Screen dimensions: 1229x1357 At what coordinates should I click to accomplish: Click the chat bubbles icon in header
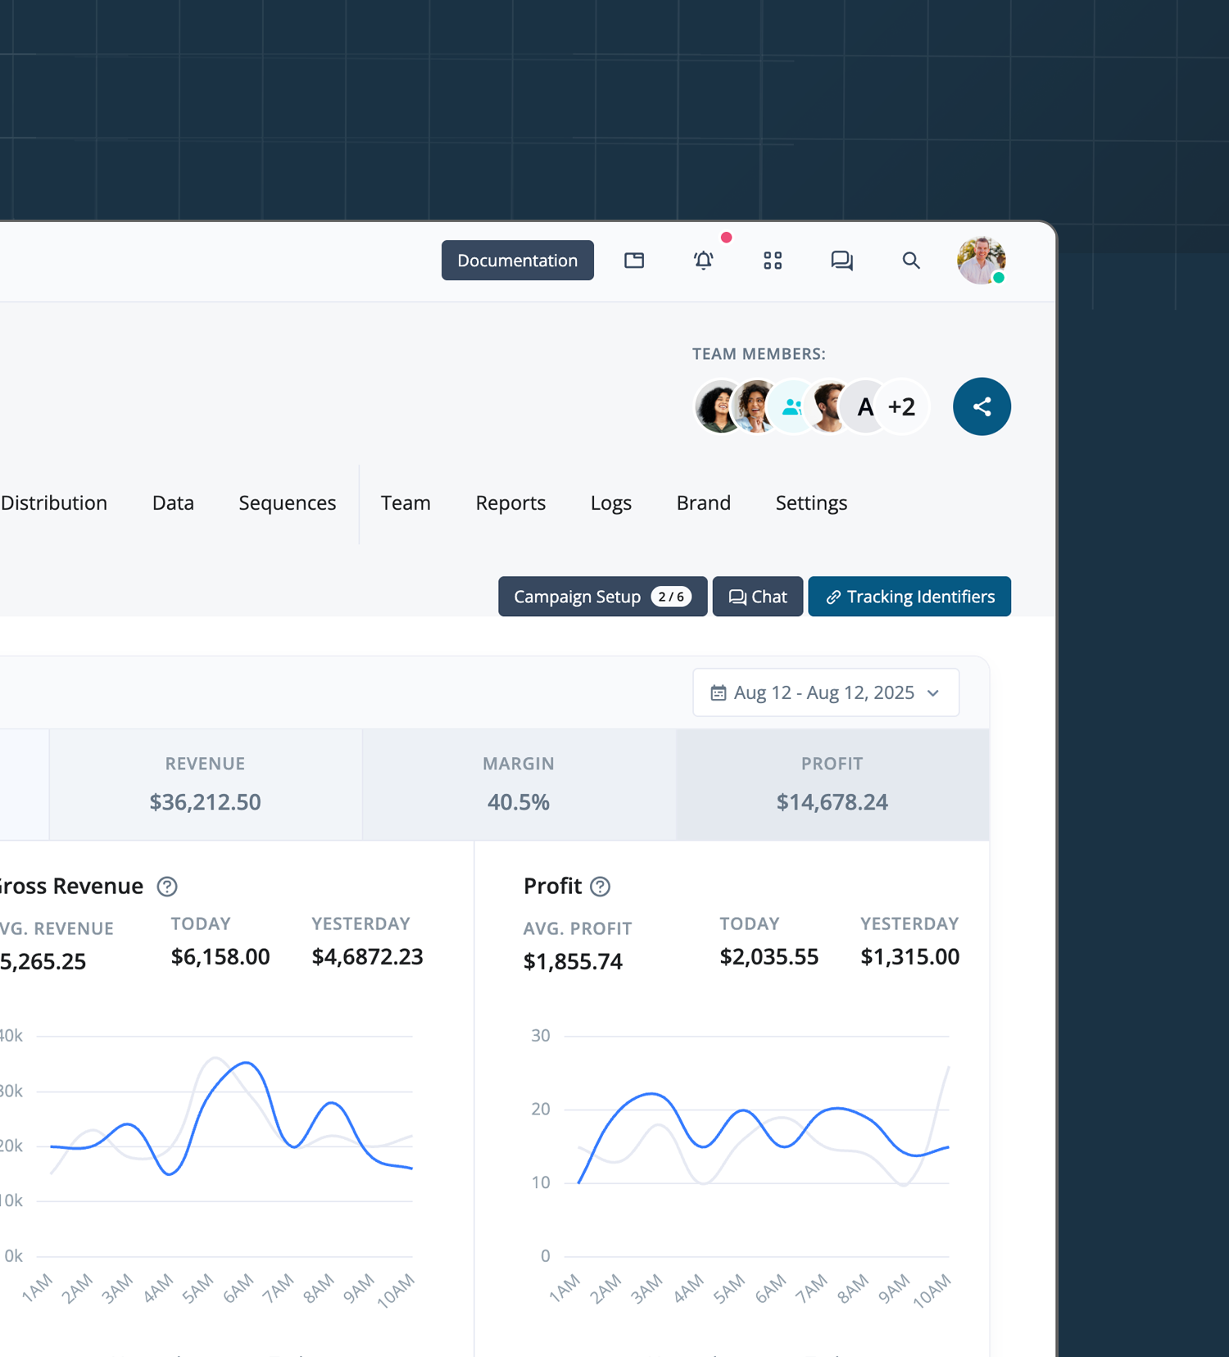point(841,261)
